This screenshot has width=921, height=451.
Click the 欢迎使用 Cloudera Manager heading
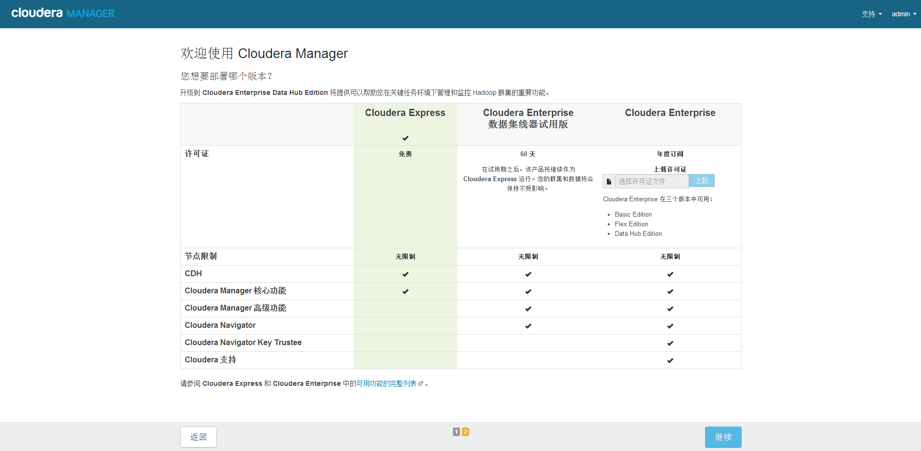264,53
